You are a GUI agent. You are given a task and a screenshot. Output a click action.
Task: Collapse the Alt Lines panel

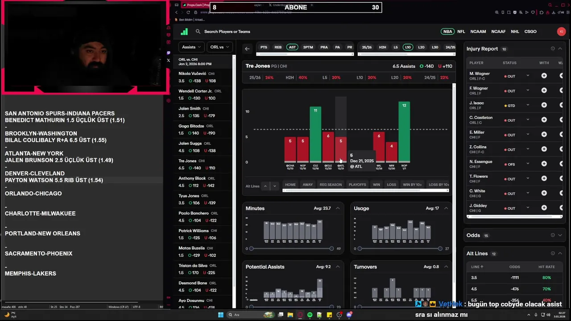[x=560, y=253]
